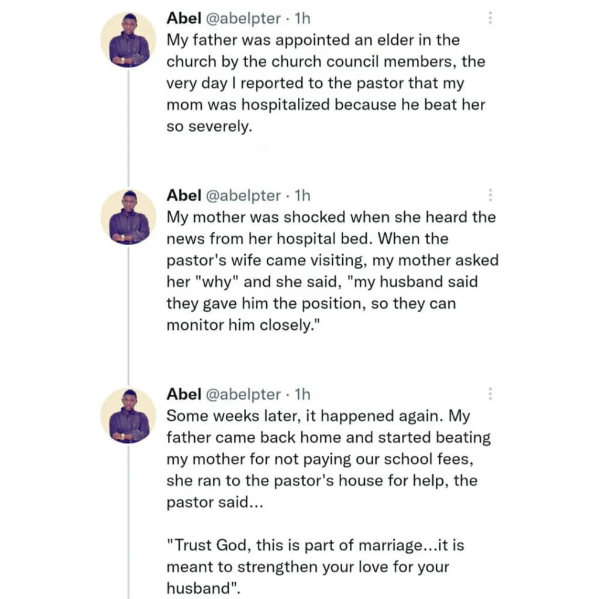Open the tweet about father appointed elder
Screen dimensions: 599x599
326,83
